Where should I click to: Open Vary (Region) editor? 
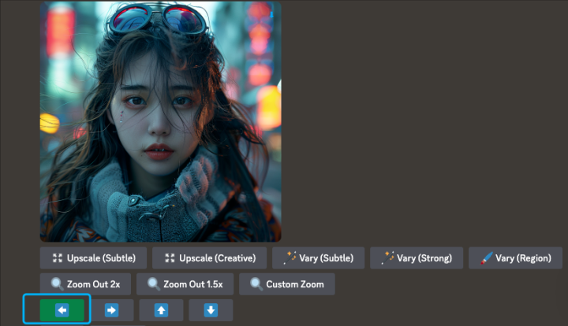click(x=515, y=258)
